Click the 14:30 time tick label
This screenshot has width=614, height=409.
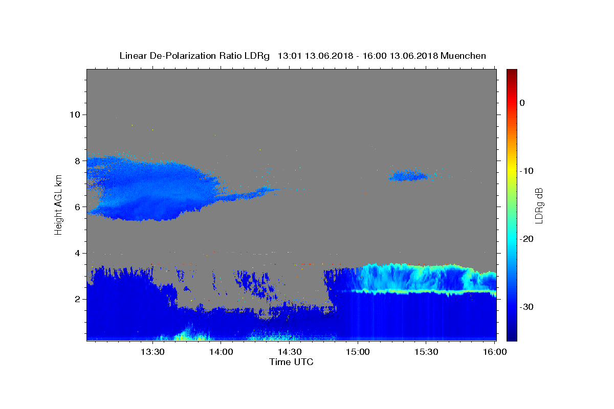tap(289, 352)
